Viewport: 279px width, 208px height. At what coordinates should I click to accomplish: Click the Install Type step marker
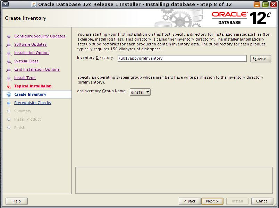(x=9, y=78)
